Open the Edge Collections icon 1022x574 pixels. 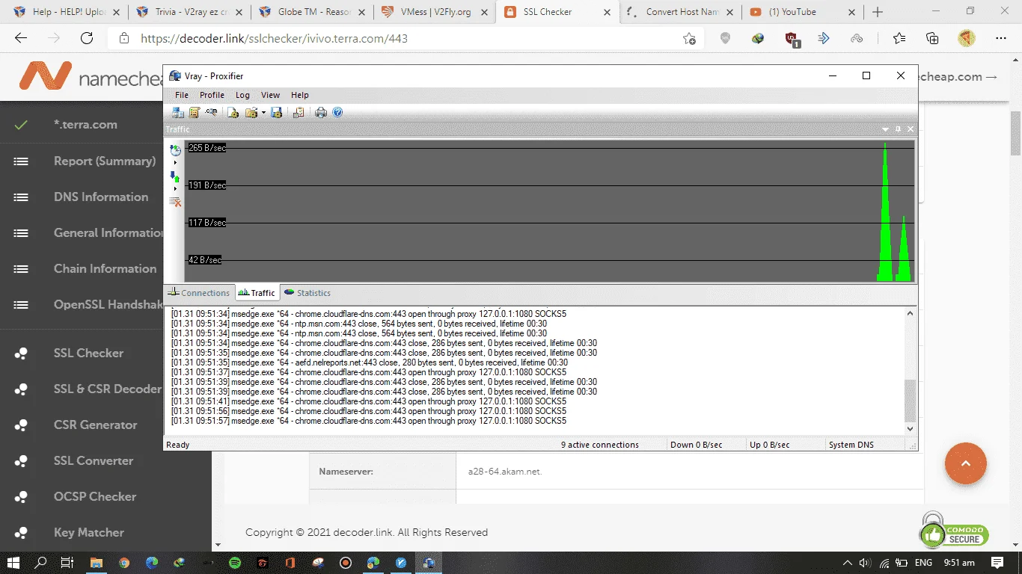coord(932,38)
